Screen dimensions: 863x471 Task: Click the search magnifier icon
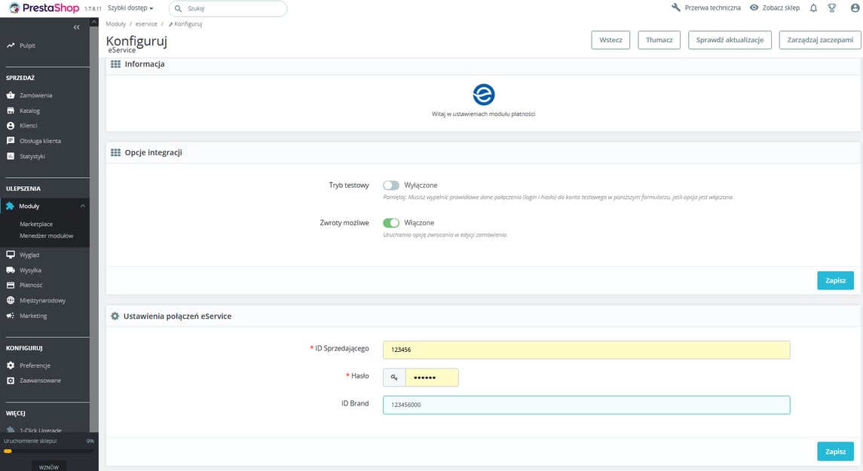tap(179, 9)
